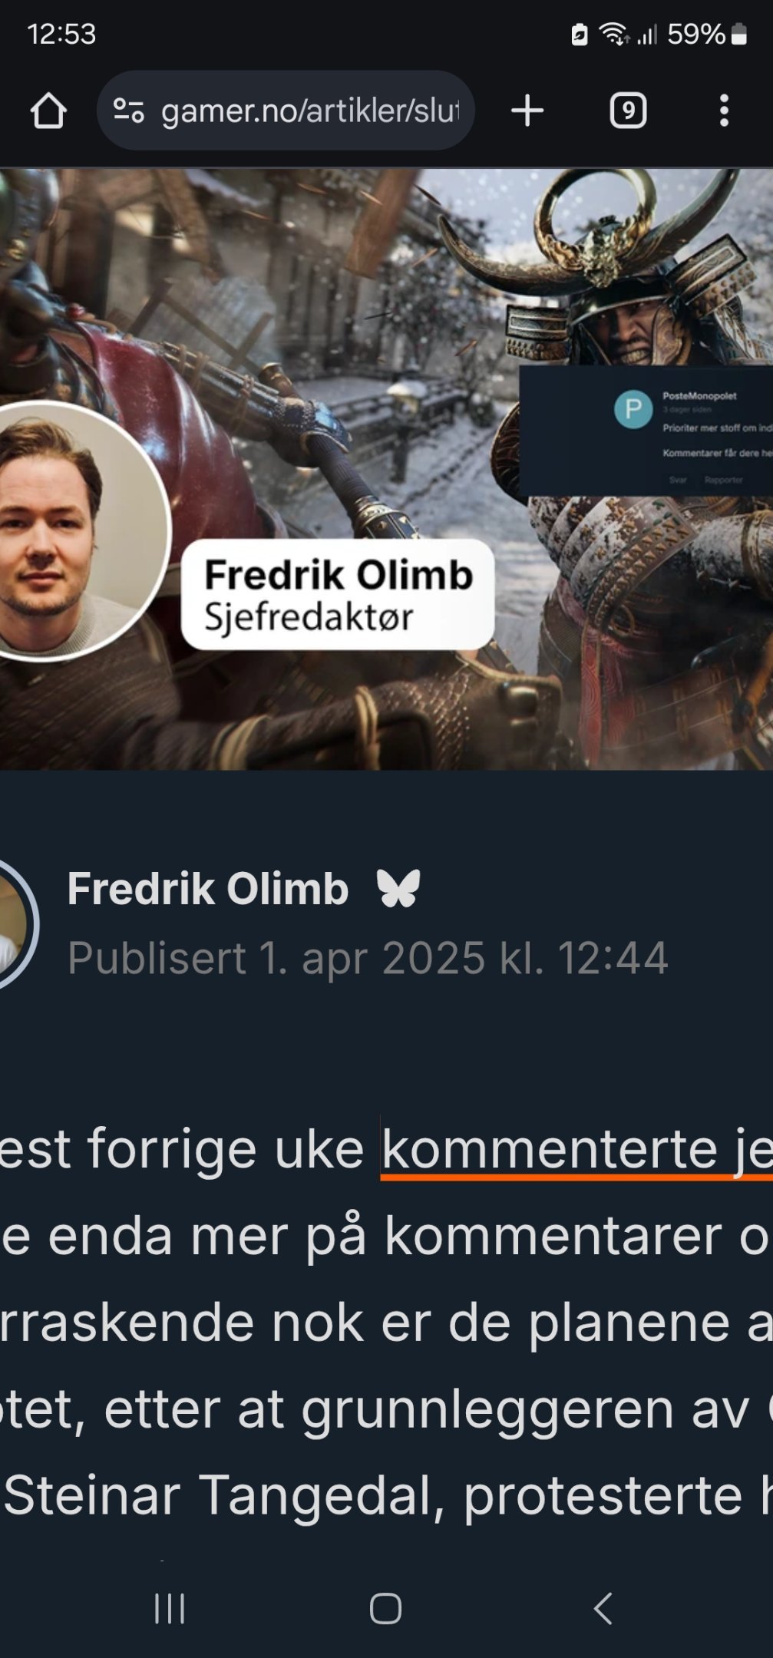Open the tab switcher showing 9 tabs
The height and width of the screenshot is (1658, 773).
pos(628,111)
